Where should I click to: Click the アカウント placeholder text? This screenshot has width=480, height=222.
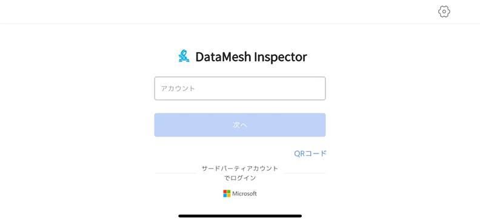[178, 89]
